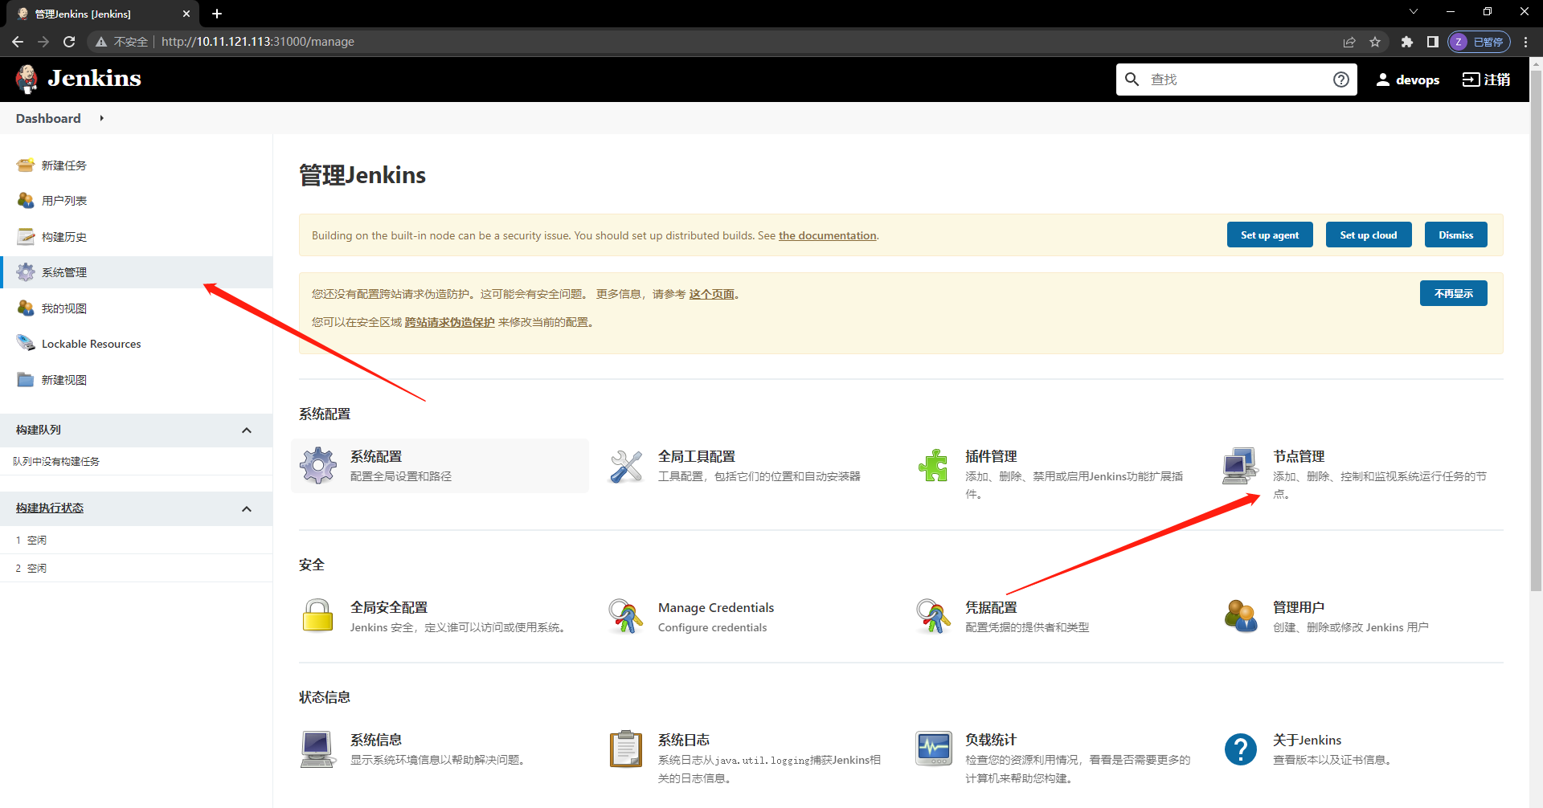The height and width of the screenshot is (808, 1543).
Task: Click the Set up cloud button
Action: pos(1369,235)
